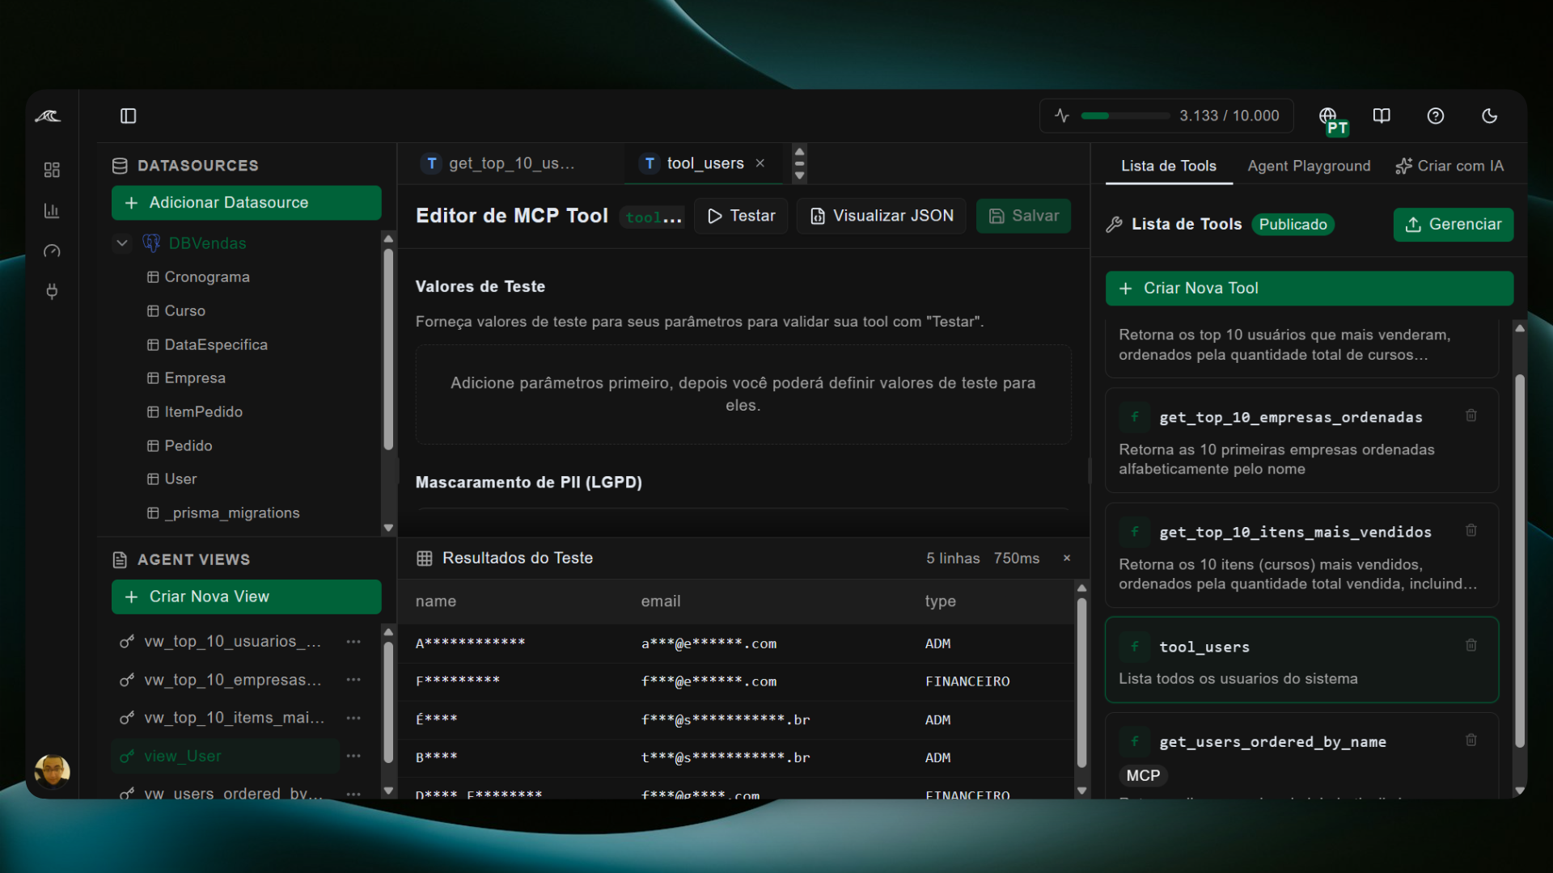Open the Agent Playground tab
Image resolution: width=1553 pixels, height=873 pixels.
point(1309,166)
